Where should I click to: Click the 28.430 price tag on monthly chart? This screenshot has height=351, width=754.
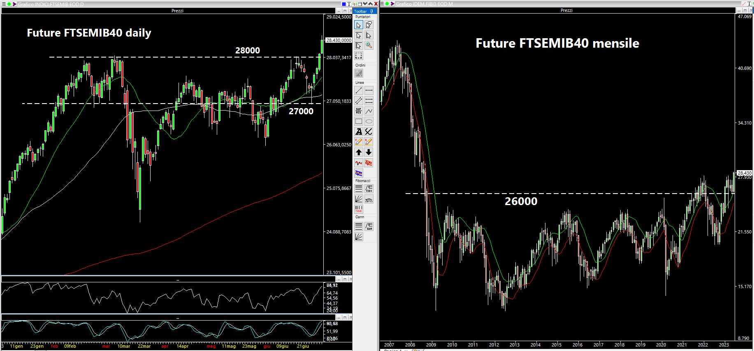click(745, 173)
